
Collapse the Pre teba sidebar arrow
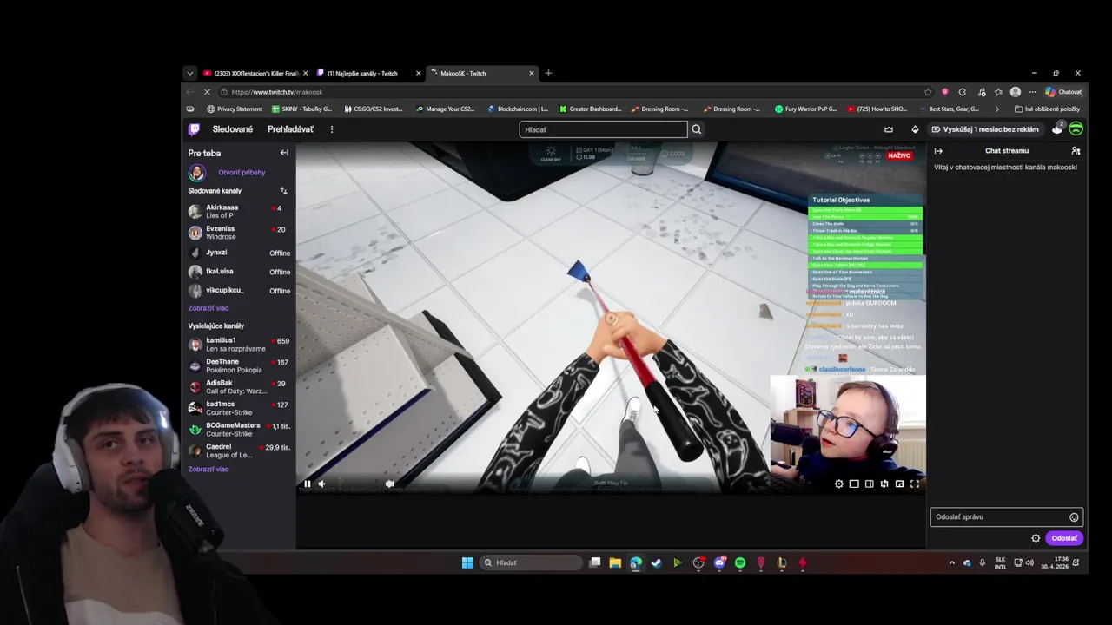pyautogui.click(x=284, y=153)
